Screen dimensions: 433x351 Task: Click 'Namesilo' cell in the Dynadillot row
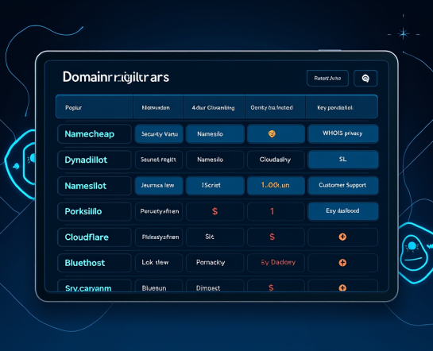click(x=215, y=160)
